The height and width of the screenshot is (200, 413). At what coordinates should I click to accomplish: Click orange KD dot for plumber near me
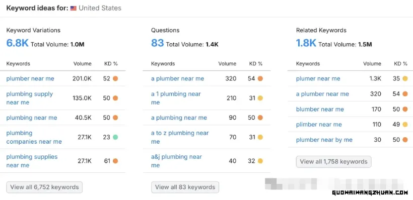[115, 78]
